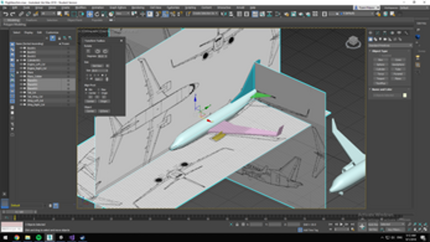Click the ViewCube in the viewport
The height and width of the screenshot is (242, 430).
(x=353, y=42)
